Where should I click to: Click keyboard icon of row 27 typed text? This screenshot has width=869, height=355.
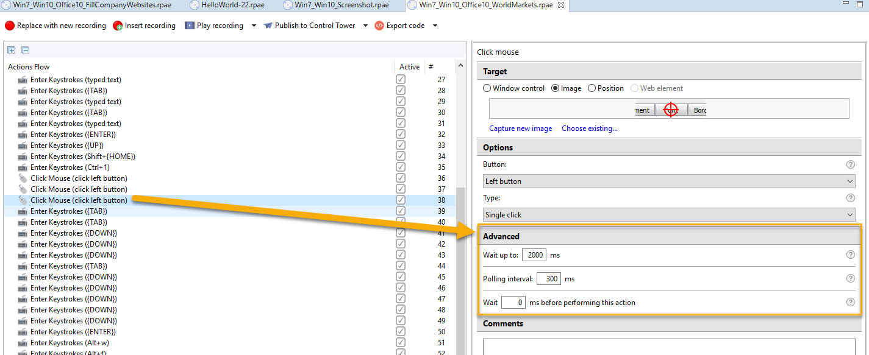point(23,80)
